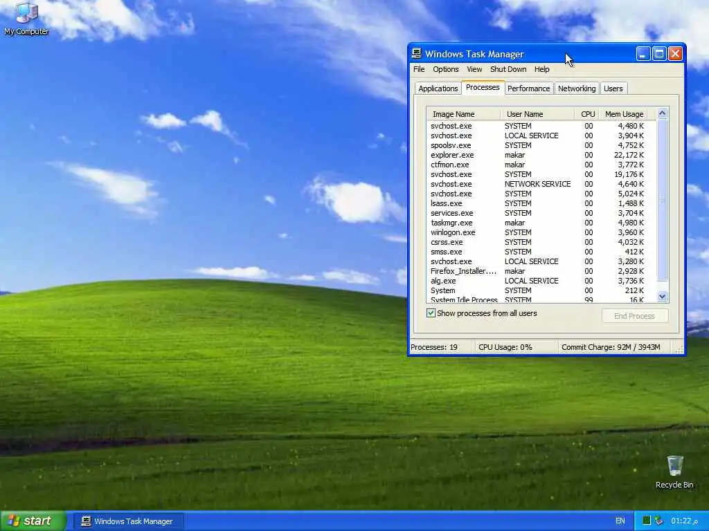
Task: Select the spoolsv.exe process row
Action: click(x=537, y=145)
